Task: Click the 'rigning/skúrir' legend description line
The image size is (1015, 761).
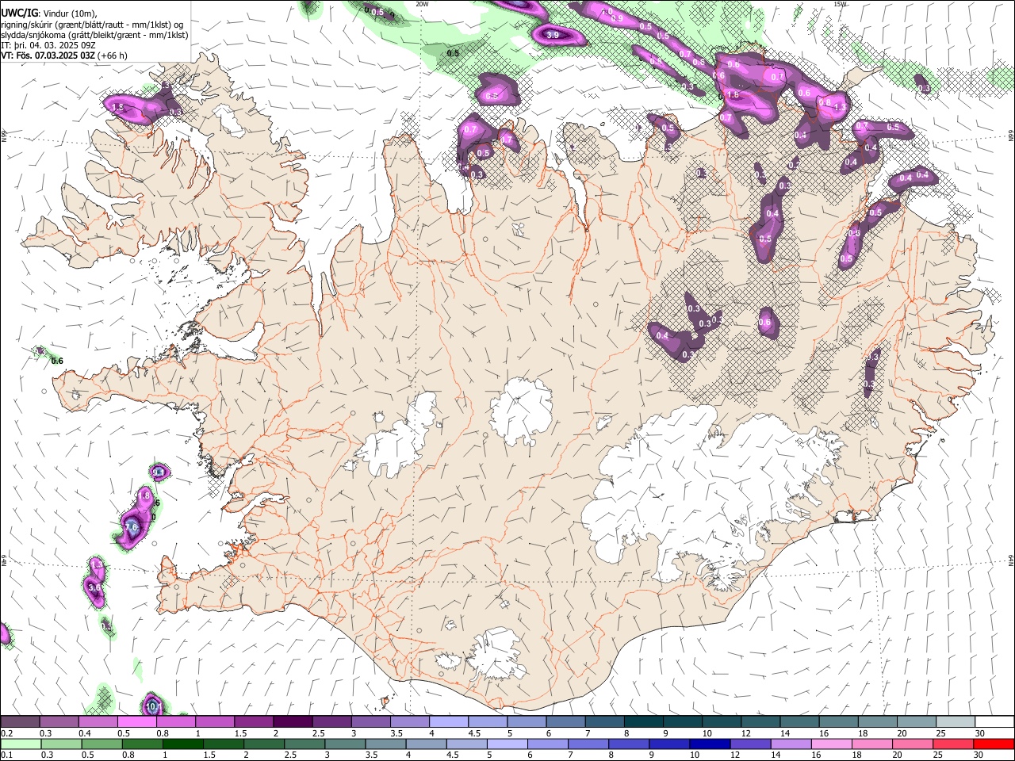Action: [x=94, y=25]
